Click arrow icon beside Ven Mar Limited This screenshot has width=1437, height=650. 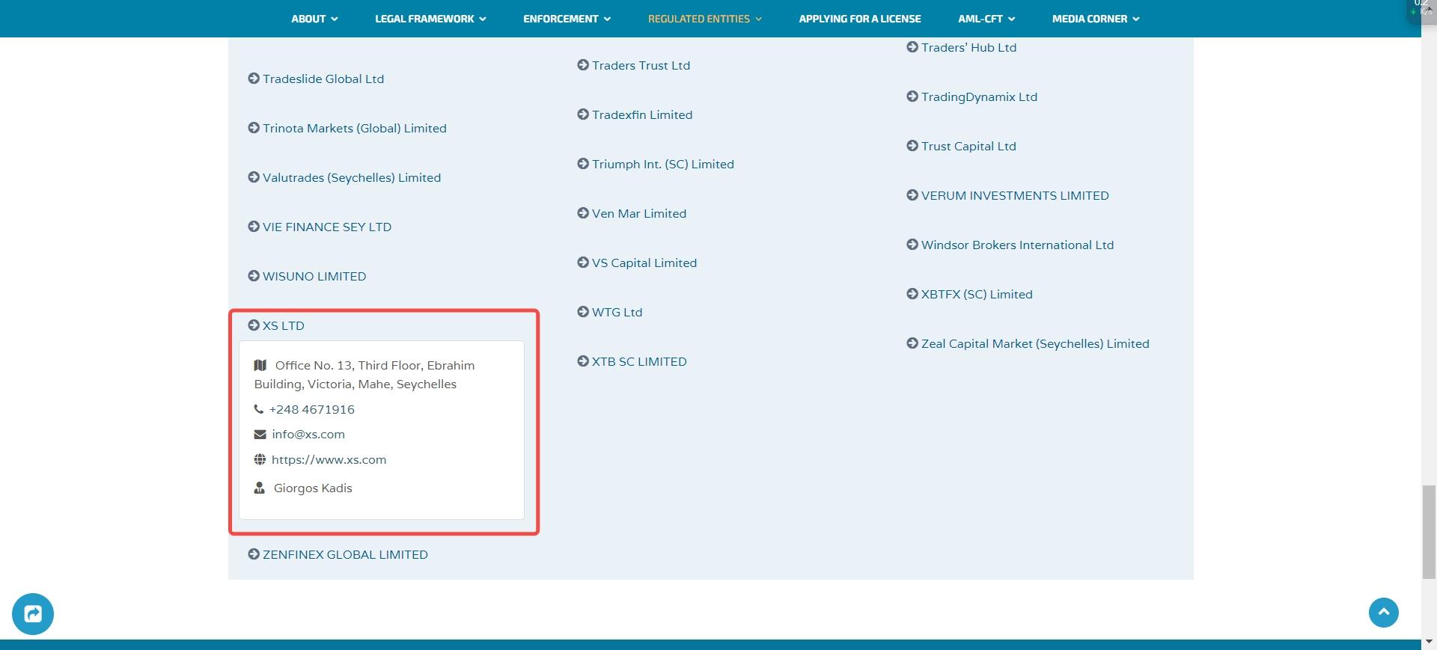[x=583, y=213]
